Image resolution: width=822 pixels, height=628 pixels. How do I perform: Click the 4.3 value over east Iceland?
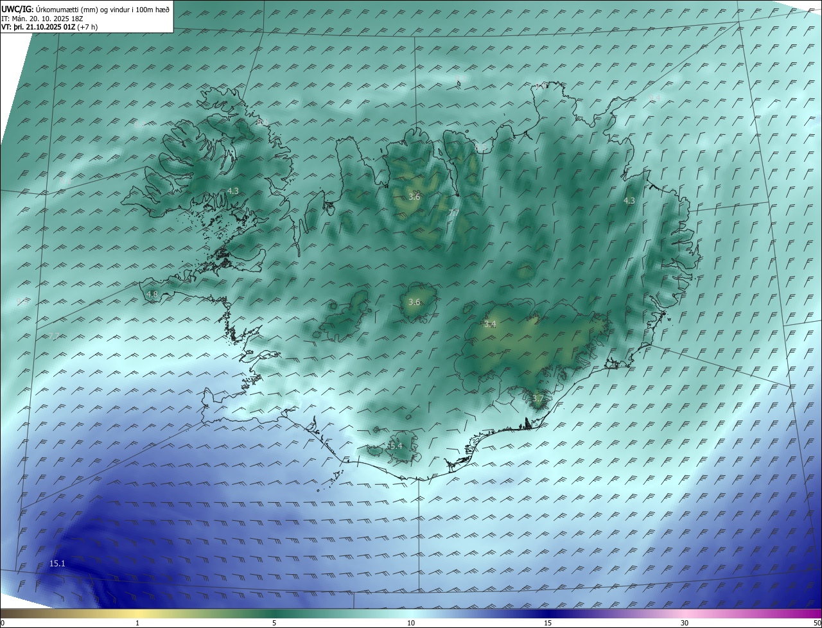tap(629, 201)
